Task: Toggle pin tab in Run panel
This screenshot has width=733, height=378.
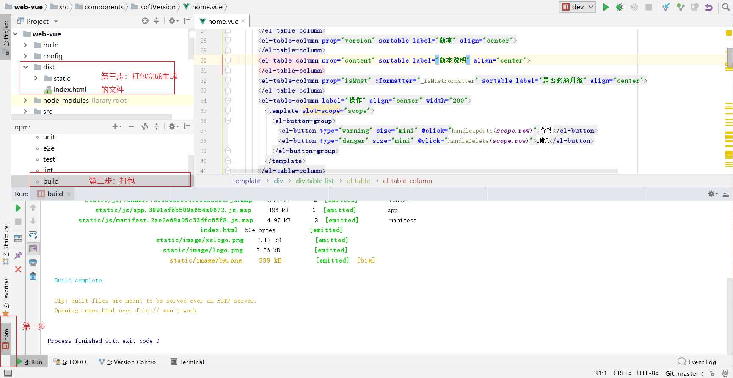Action: (18, 255)
